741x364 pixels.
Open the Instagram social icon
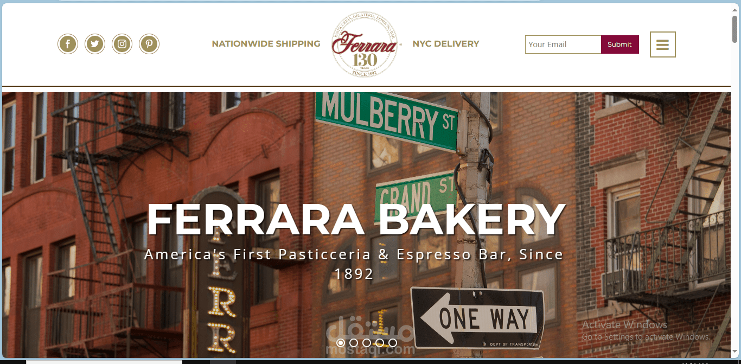pos(122,44)
